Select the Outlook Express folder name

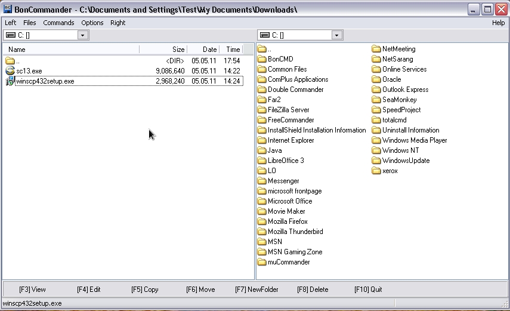point(405,89)
